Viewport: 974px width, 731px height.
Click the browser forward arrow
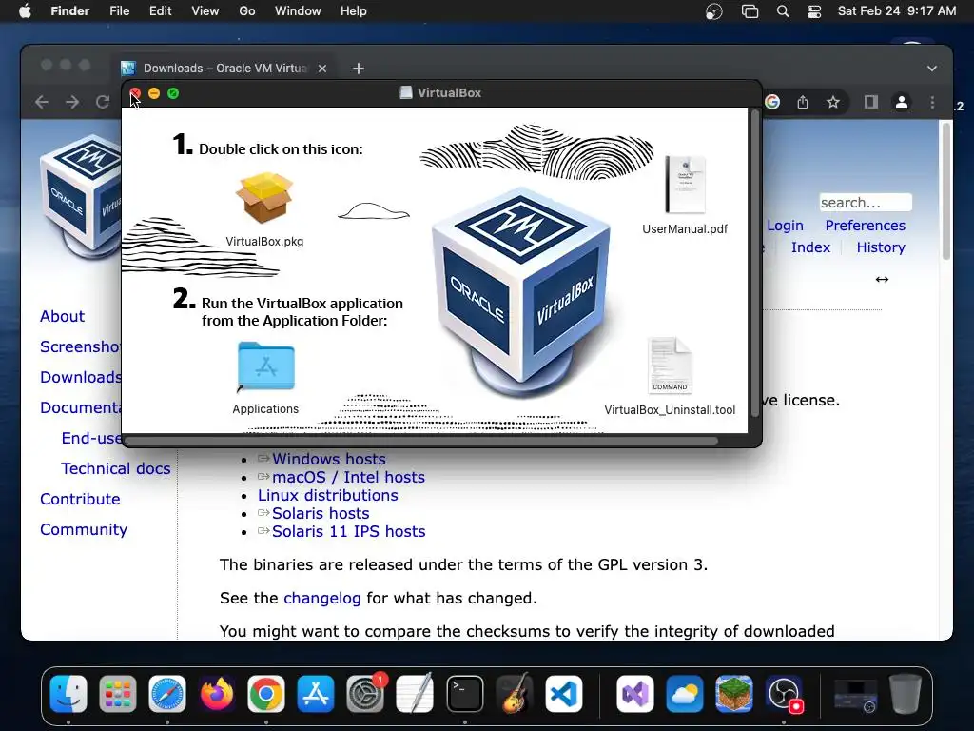point(72,102)
